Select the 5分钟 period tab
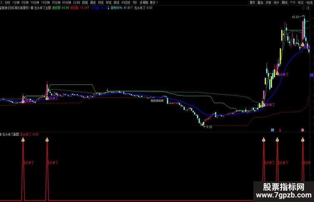This screenshot has width=314, height=202. coord(25,2)
